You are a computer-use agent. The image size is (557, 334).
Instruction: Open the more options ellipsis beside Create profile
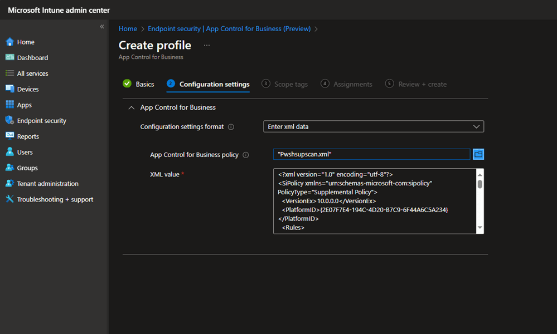click(207, 46)
